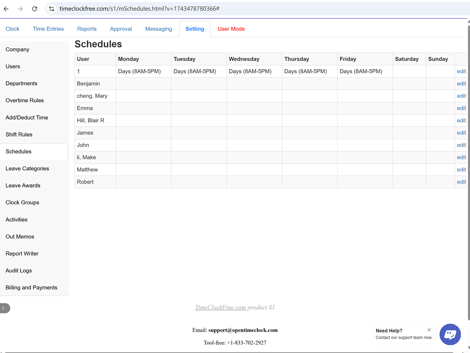The height and width of the screenshot is (353, 470).
Task: Select Departments in the sidebar
Action: click(34, 84)
